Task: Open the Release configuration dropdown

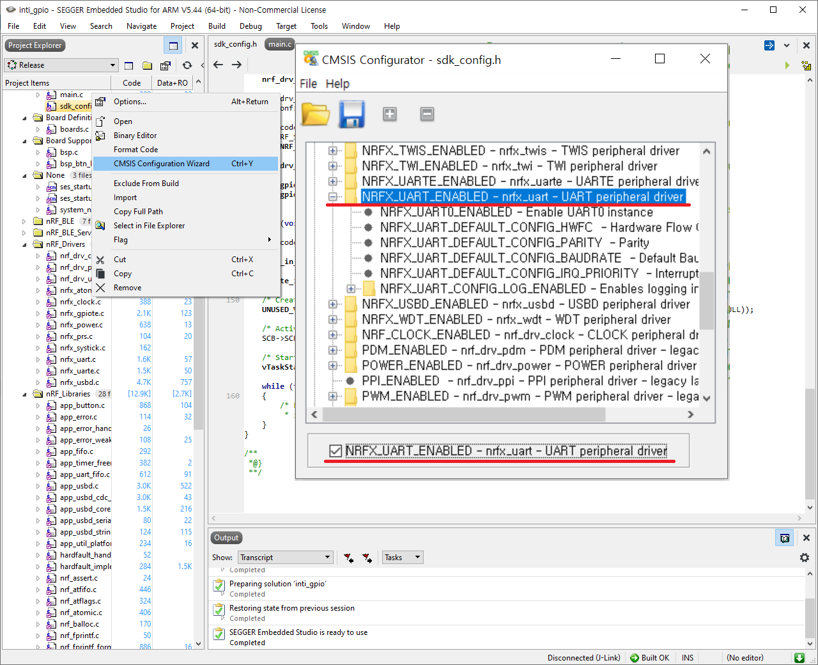Action: [x=114, y=65]
